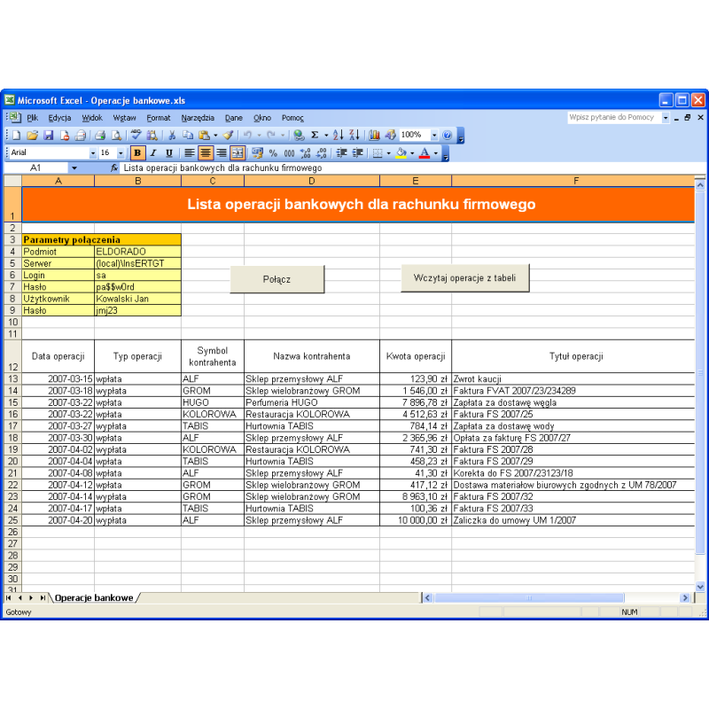Click the Cut scissors icon
The width and height of the screenshot is (709, 709).
[x=172, y=136]
